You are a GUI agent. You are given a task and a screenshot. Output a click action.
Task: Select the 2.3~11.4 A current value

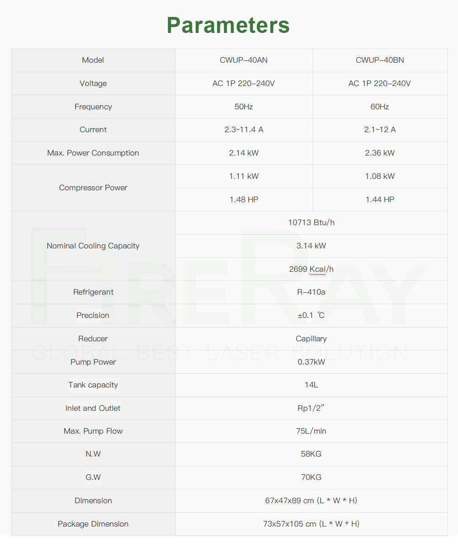pyautogui.click(x=244, y=130)
